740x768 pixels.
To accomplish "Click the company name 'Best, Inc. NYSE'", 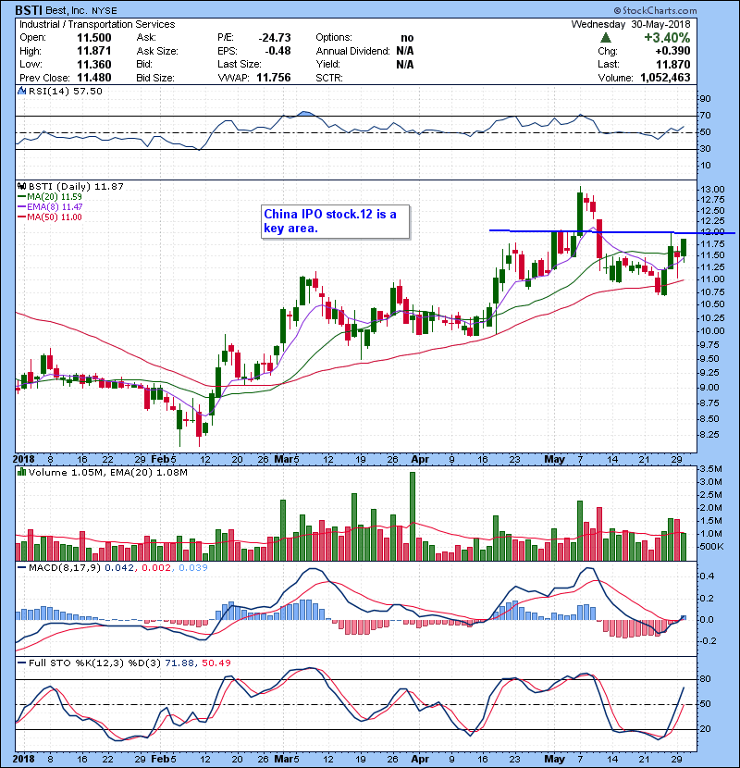I will click(81, 11).
